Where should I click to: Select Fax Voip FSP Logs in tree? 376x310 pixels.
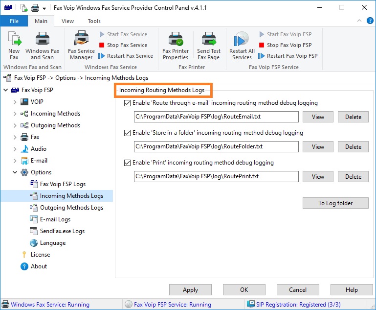58,184
